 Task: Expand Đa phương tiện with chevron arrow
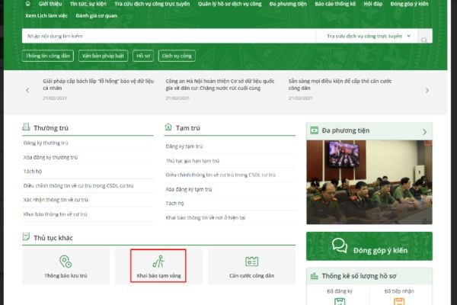[424, 132]
